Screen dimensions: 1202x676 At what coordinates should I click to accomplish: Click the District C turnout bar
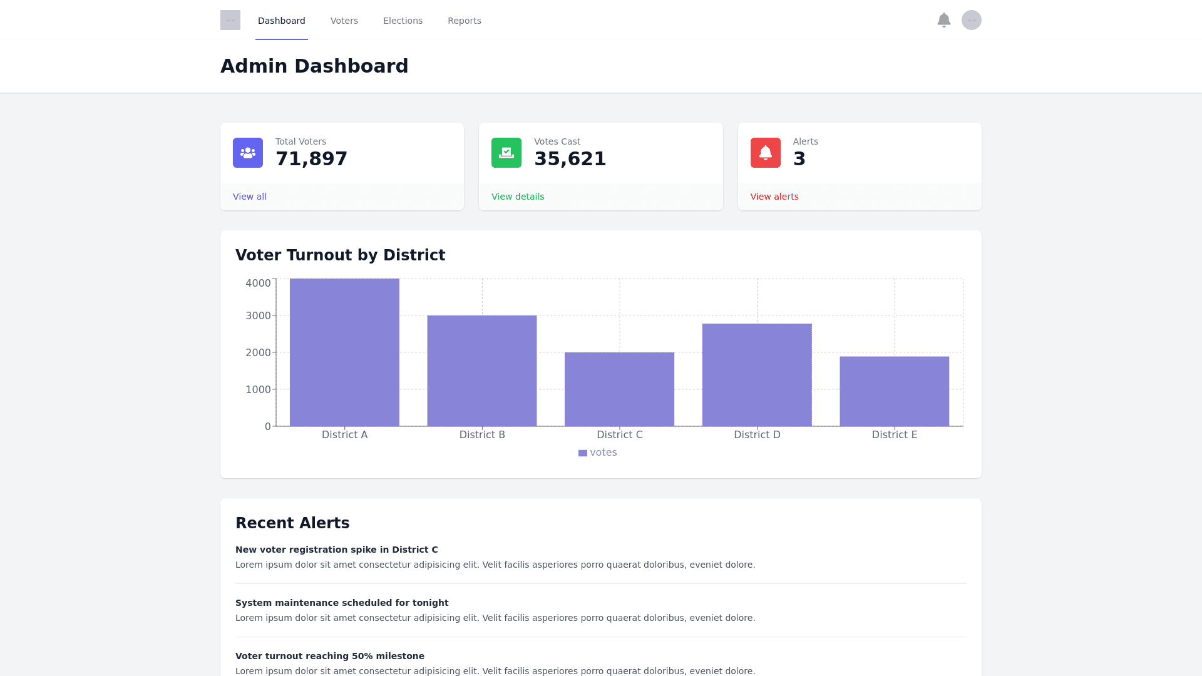click(619, 389)
